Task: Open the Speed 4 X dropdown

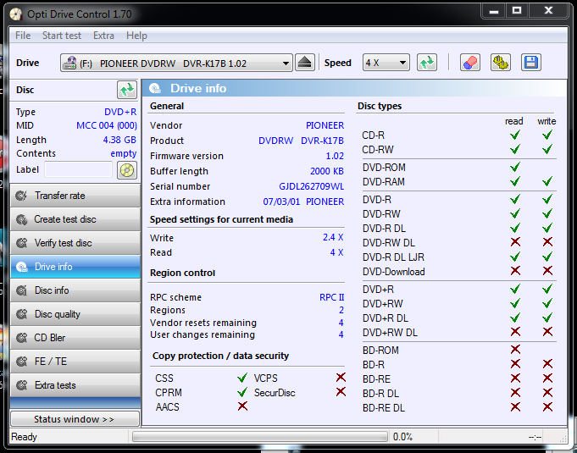Action: (386, 63)
